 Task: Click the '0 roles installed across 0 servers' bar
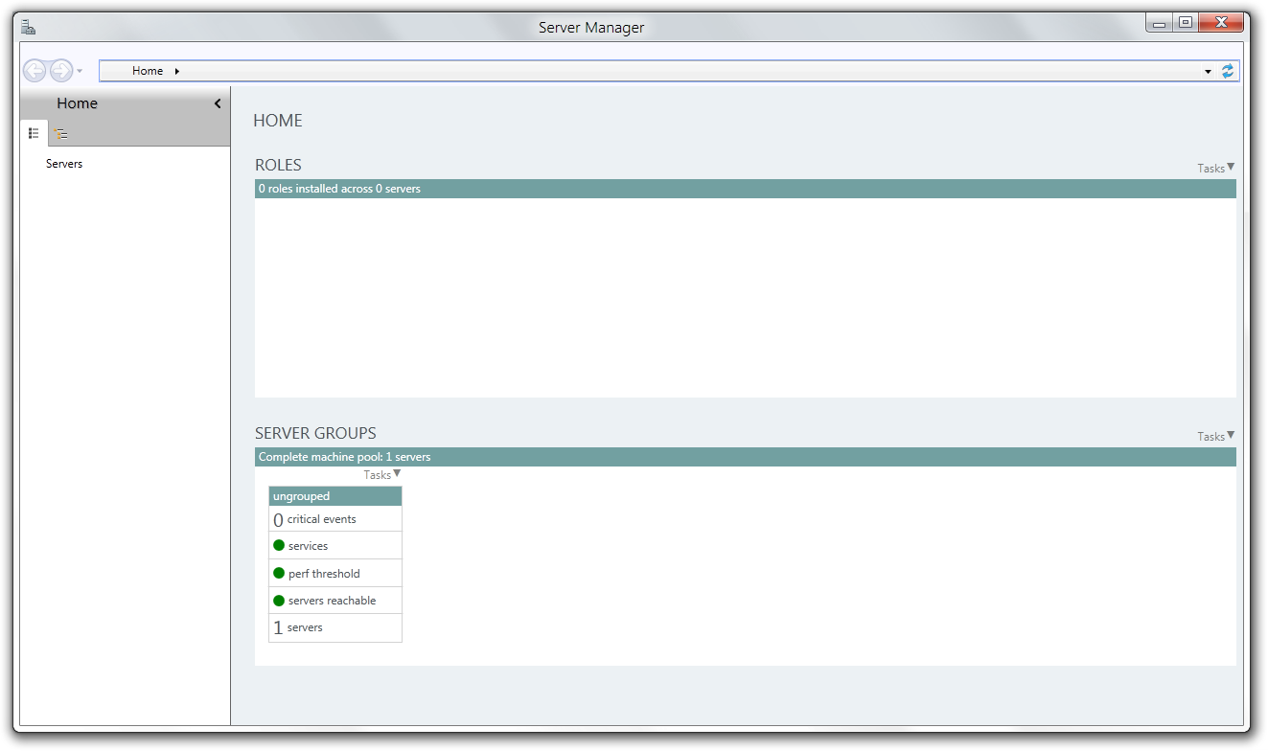[x=746, y=189]
